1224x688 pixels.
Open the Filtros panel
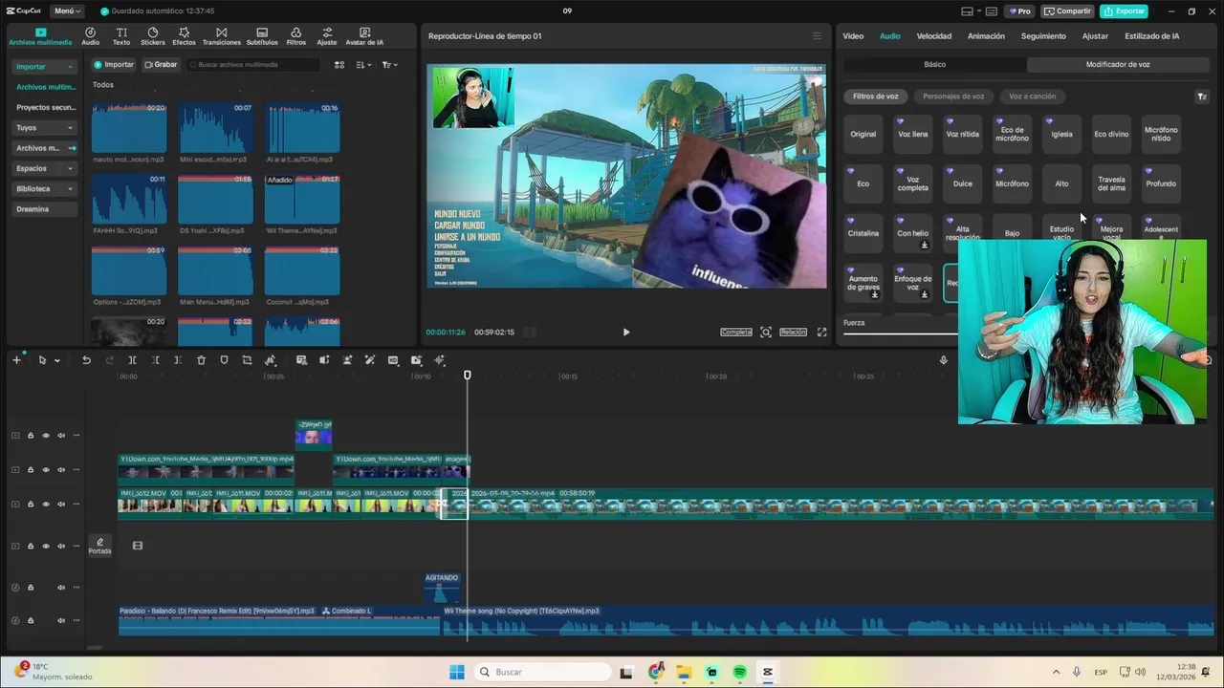(x=296, y=36)
